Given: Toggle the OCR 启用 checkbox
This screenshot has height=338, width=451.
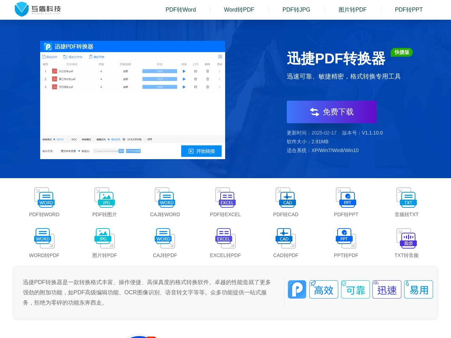Looking at the screenshot, I should [x=145, y=139].
